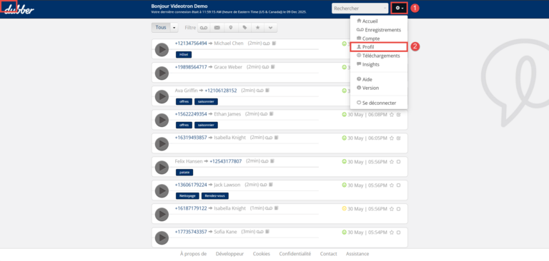Open dropdown arrow beside Tous
The height and width of the screenshot is (261, 549).
click(174, 28)
